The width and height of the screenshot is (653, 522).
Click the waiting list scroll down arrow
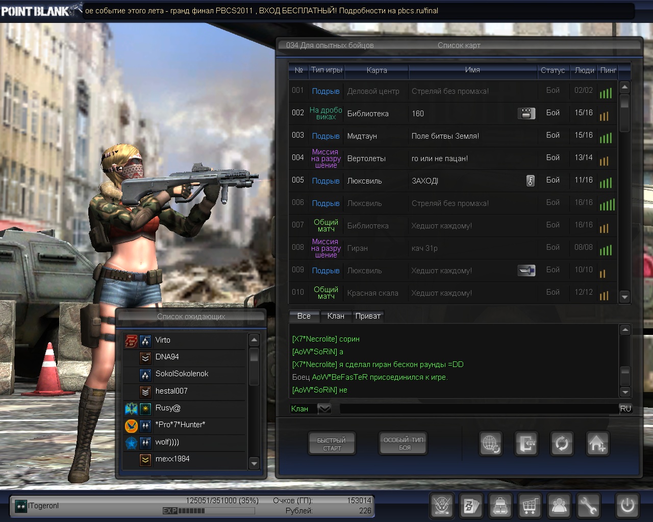coord(254,463)
